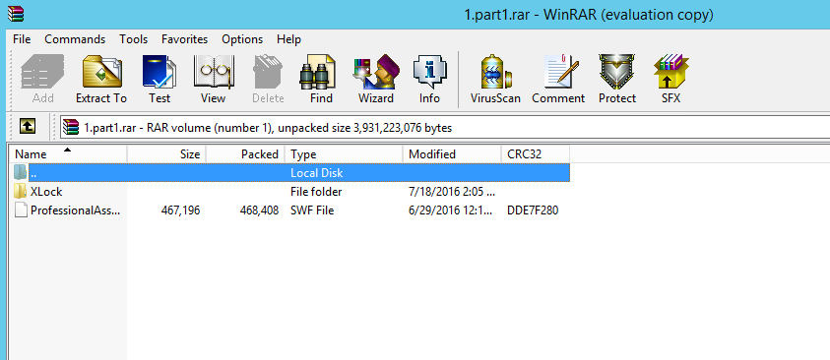830x360 pixels.
Task: Start the Wizard tool
Action: pos(376,80)
